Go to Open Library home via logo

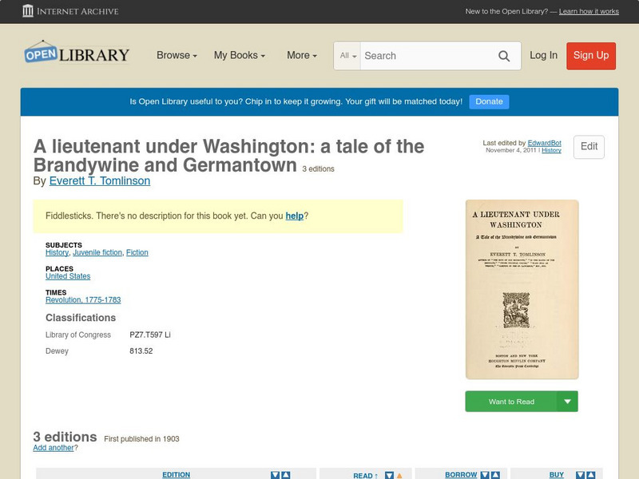point(77,54)
